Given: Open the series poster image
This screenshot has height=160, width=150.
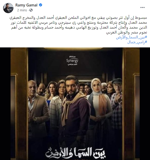Looking at the screenshot, I should 75,104.
